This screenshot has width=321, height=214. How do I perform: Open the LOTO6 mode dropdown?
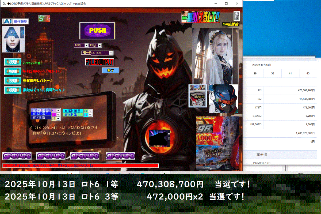(111, 53)
